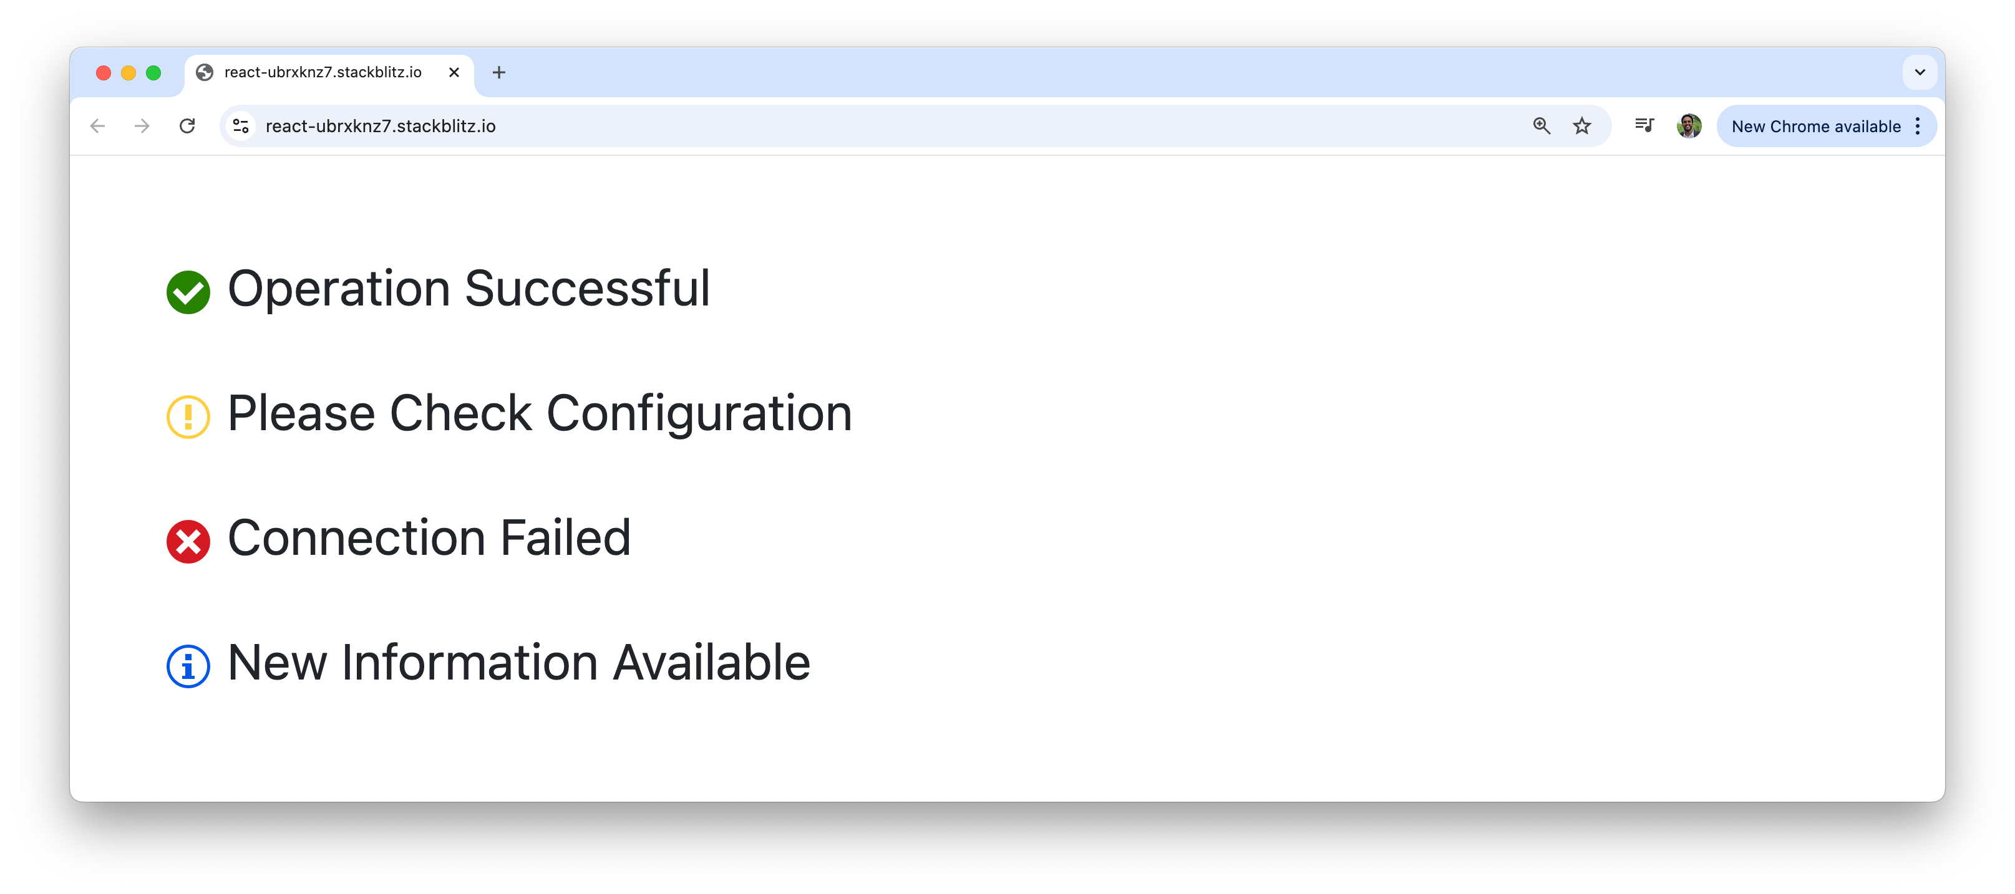
Task: Open a new browser tab
Action: click(x=499, y=73)
